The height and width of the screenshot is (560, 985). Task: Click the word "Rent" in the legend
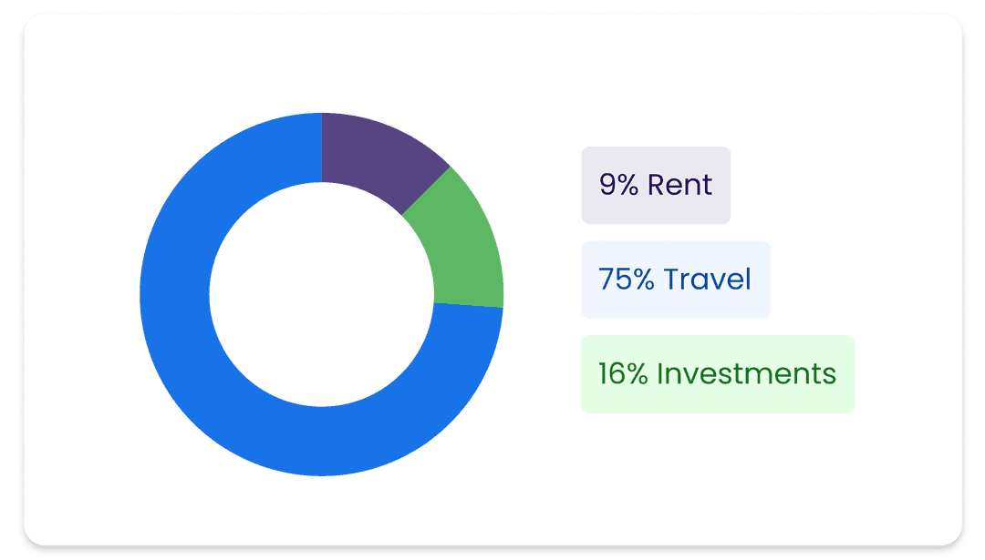click(x=679, y=185)
